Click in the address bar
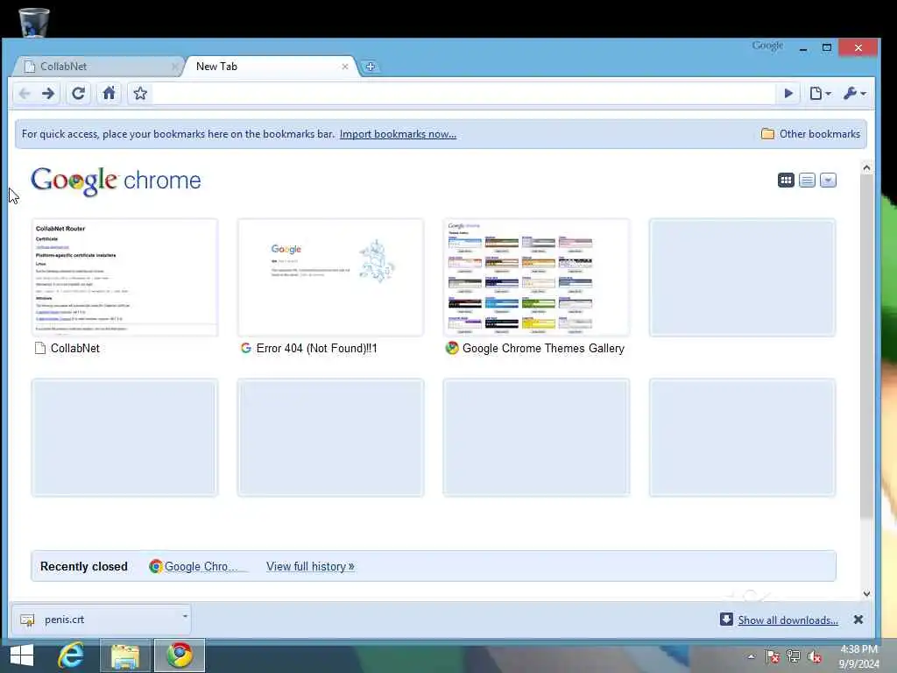897x673 pixels. [463, 93]
